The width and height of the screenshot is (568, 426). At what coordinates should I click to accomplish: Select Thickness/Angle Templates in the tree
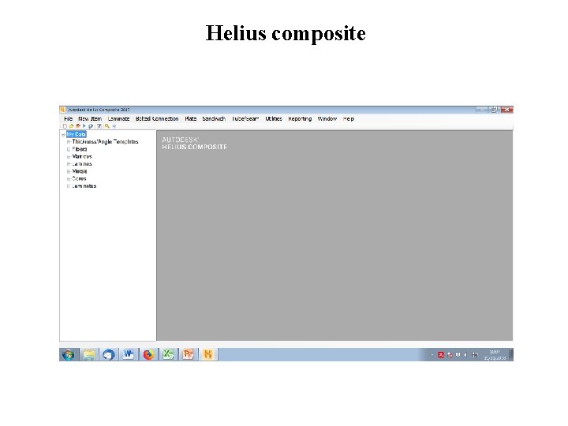[105, 142]
